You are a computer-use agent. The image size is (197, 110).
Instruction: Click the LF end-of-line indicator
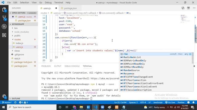coord(150,102)
